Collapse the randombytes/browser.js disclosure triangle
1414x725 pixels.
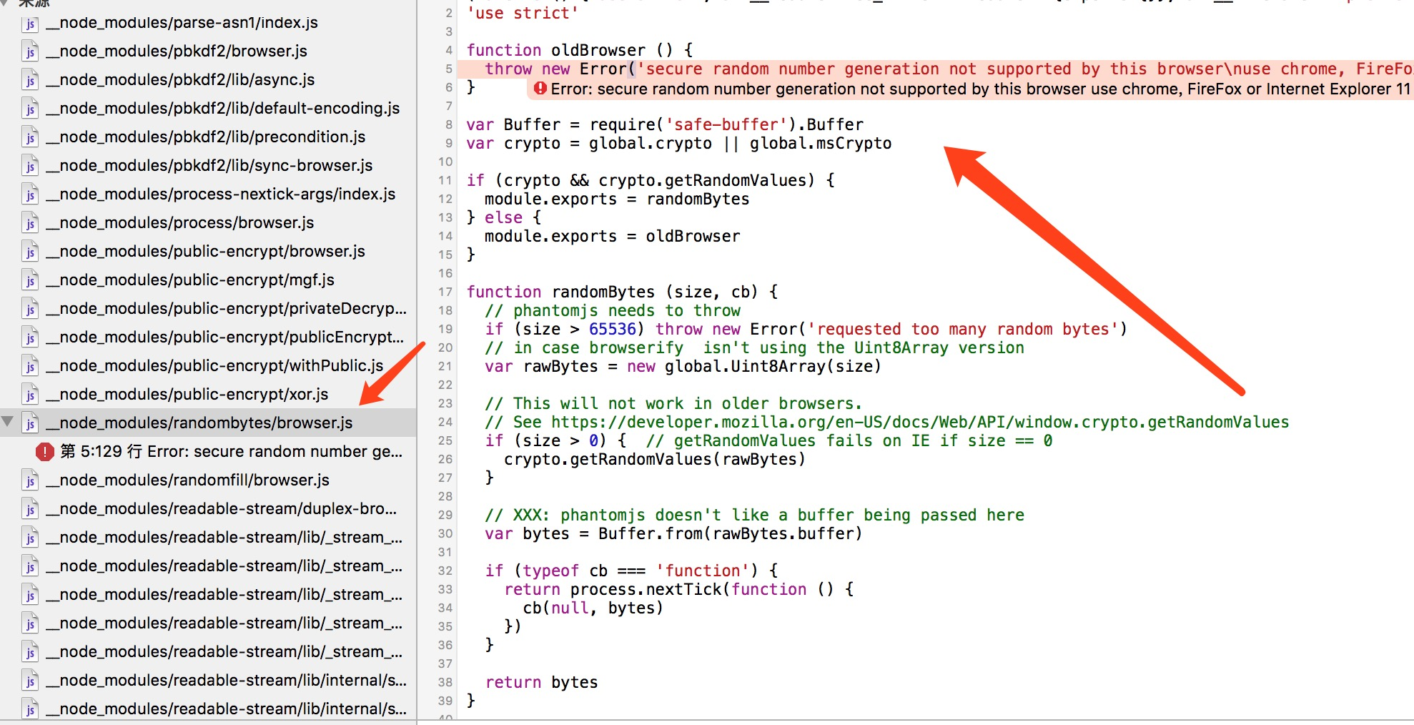(8, 422)
